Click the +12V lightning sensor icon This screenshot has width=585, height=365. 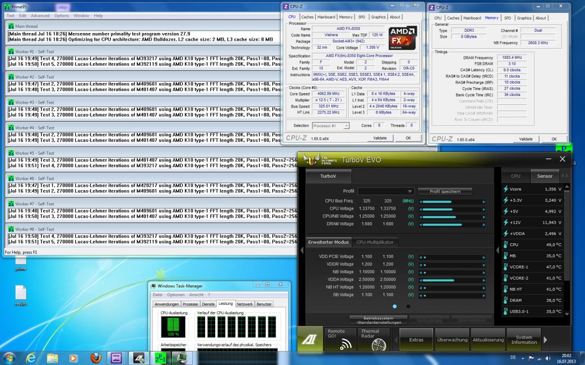point(506,222)
